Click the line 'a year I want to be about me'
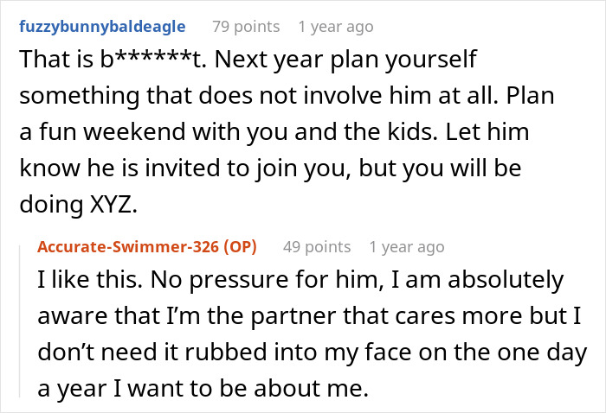The image size is (606, 413). [203, 388]
